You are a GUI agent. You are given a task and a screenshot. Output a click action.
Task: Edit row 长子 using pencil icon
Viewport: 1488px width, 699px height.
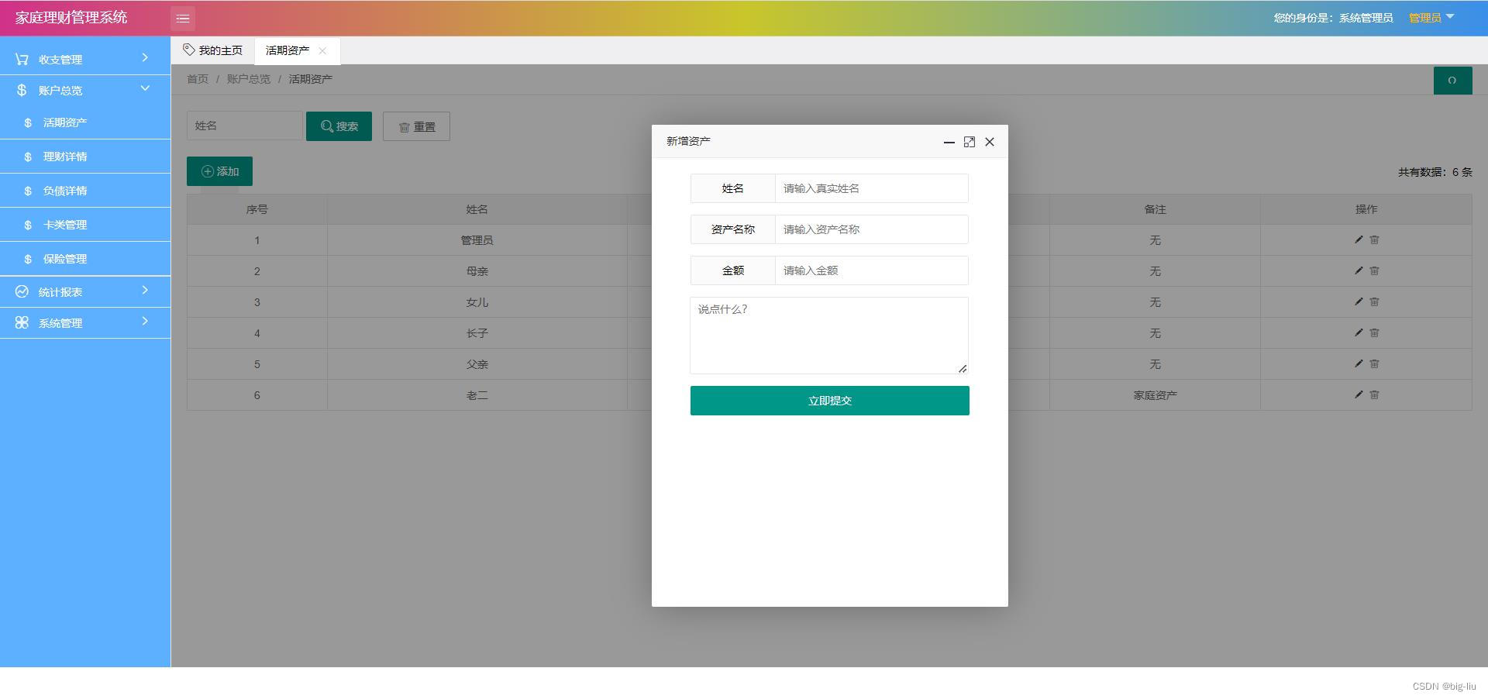[1359, 332]
